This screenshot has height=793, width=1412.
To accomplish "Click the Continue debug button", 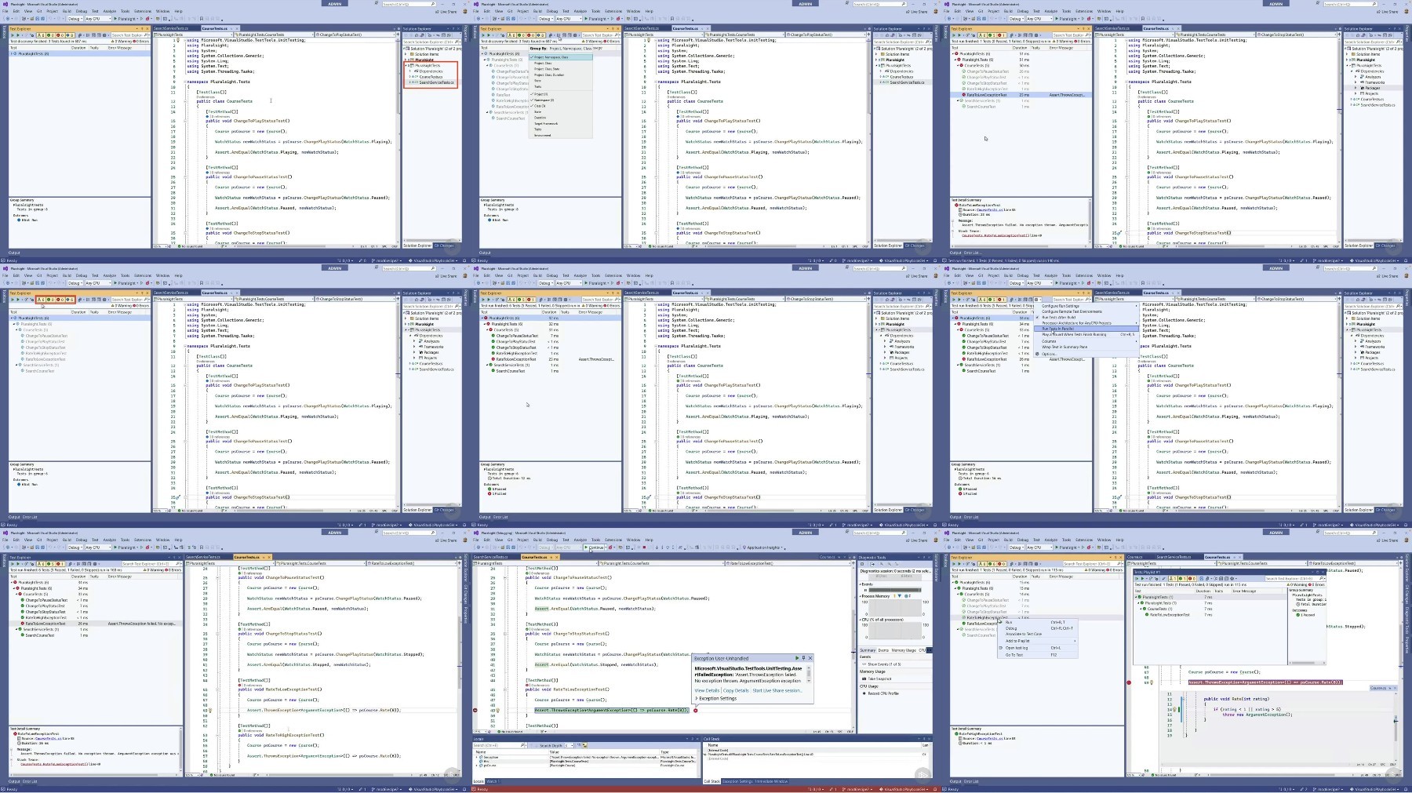I will [x=595, y=547].
